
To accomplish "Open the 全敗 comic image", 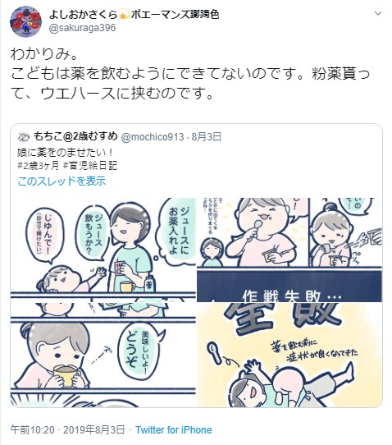I will [x=289, y=355].
